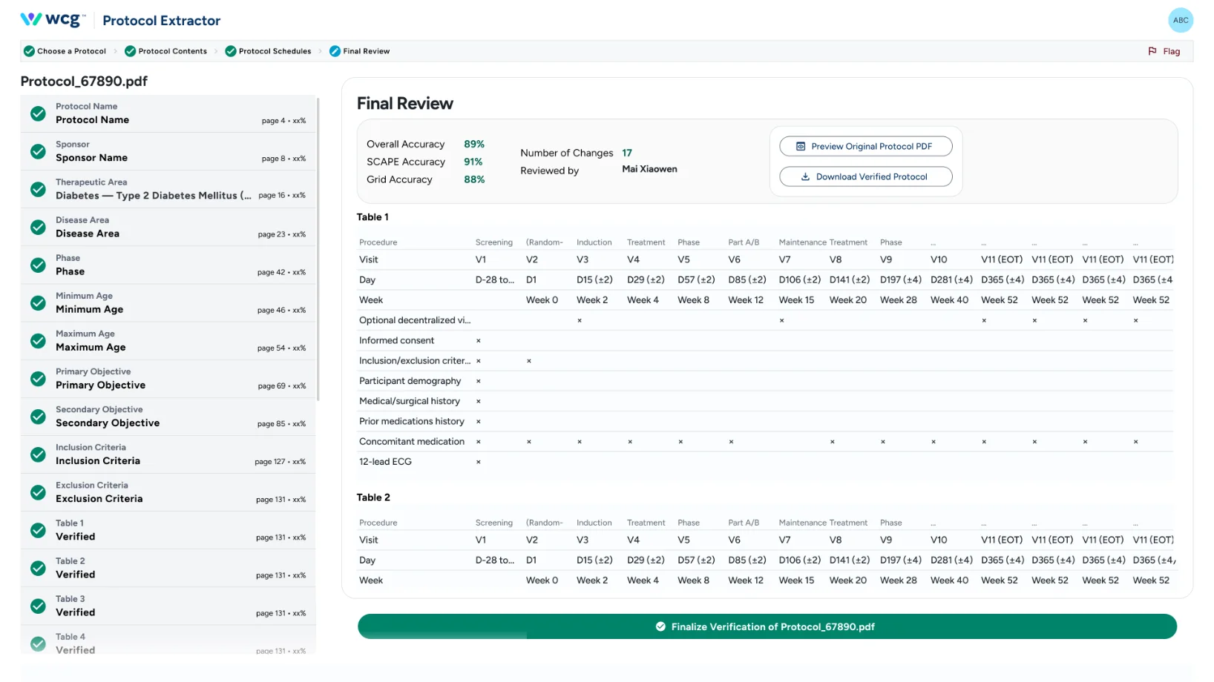Viewport: 1214px width, 682px height.
Task: Click the blue edit icon on Final Review step
Action: 335,51
